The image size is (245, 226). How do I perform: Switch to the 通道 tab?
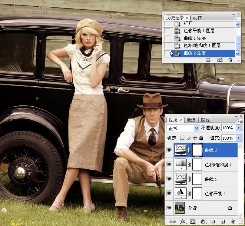tap(191, 120)
